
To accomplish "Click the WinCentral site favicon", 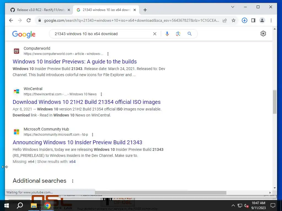I will click(x=16, y=91).
